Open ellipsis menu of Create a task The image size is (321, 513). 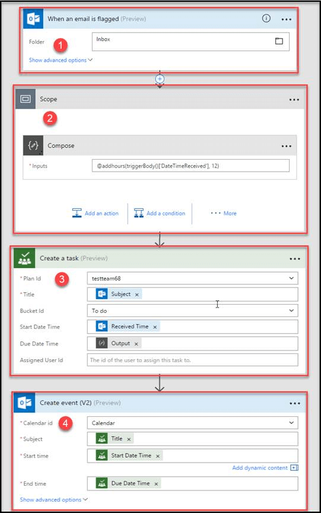[294, 259]
